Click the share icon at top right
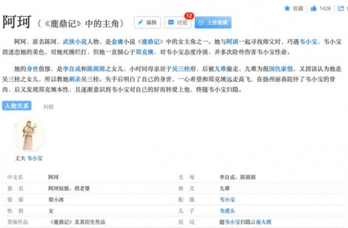The height and width of the screenshot is (228, 348). pyautogui.click(x=340, y=9)
